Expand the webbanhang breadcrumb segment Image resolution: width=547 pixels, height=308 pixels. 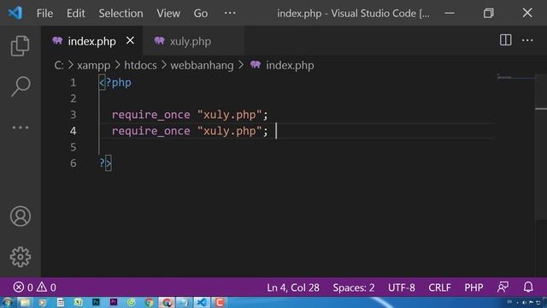click(202, 65)
